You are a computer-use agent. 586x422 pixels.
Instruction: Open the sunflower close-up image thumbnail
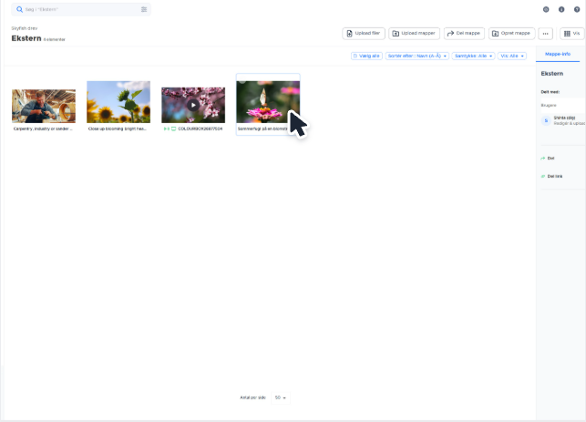coord(118,102)
